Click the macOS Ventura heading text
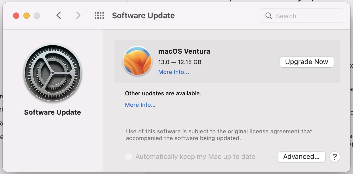 184,51
